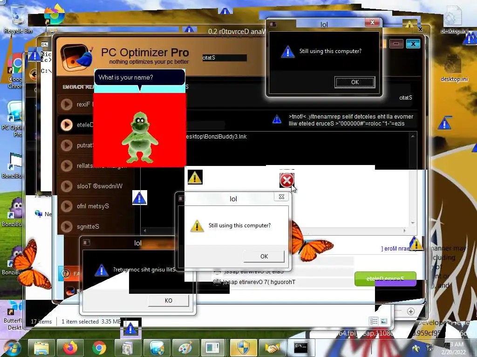Open File Explorer from the taskbar
The height and width of the screenshot is (357, 477).
click(x=41, y=348)
